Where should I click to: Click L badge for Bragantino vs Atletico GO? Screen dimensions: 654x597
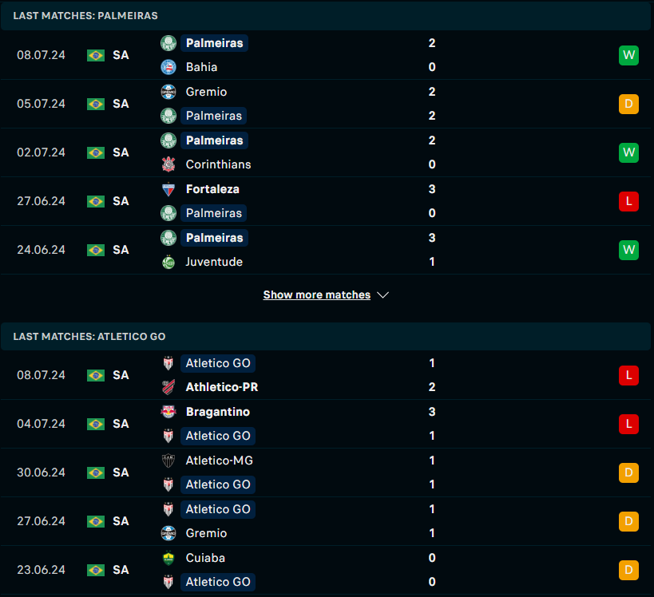[628, 424]
